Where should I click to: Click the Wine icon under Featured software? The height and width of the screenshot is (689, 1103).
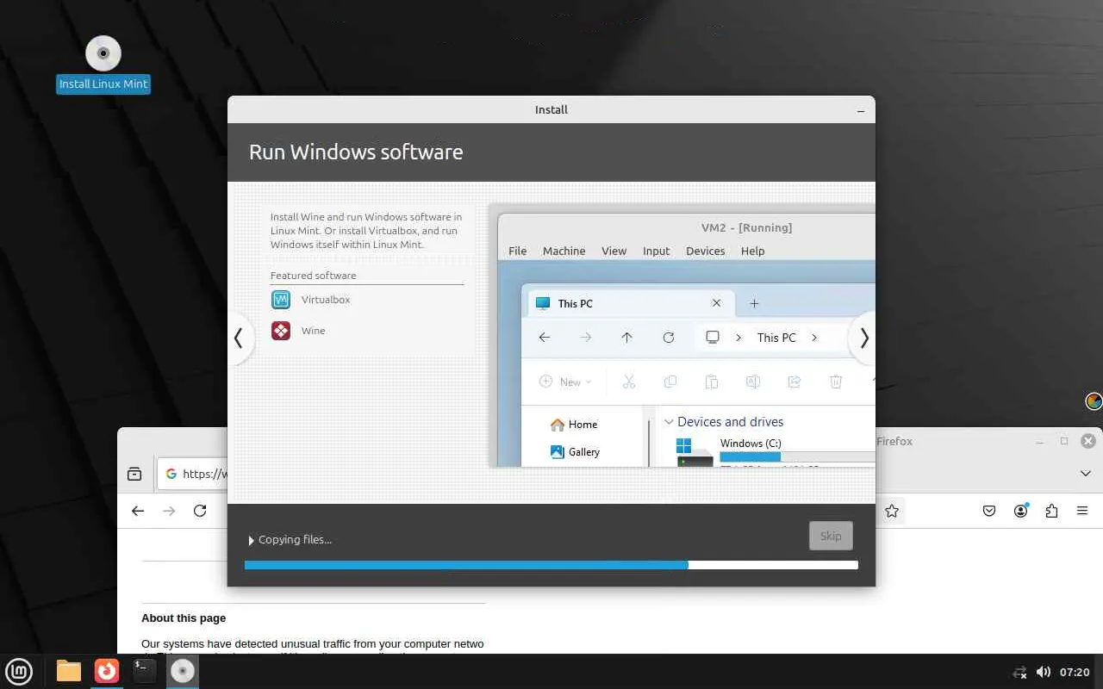tap(281, 331)
